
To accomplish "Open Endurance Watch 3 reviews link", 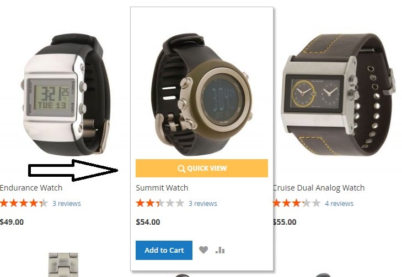I will click(x=67, y=204).
